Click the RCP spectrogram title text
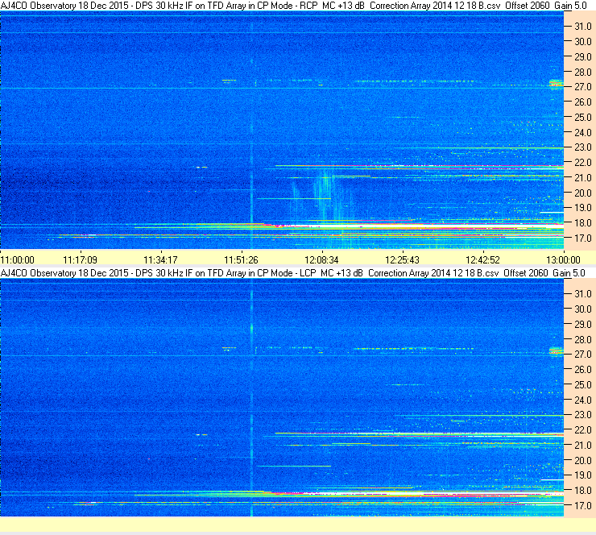596x535 pixels. (x=293, y=6)
